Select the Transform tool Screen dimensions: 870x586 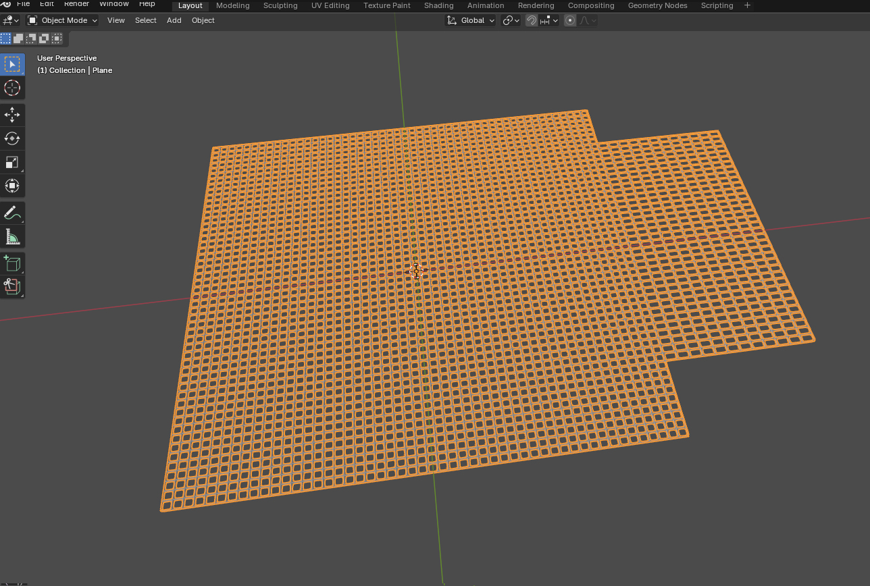12,186
